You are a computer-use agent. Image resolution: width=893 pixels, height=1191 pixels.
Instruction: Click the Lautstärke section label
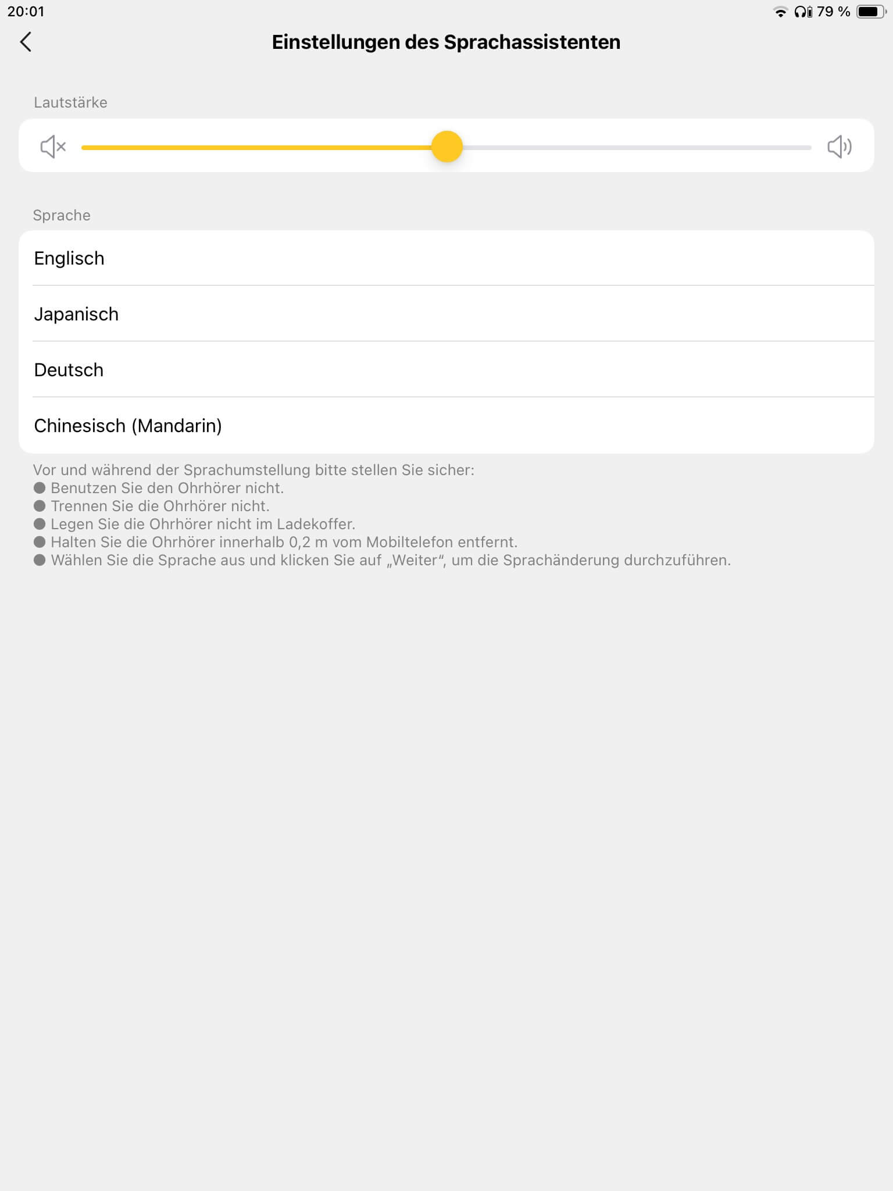(70, 102)
